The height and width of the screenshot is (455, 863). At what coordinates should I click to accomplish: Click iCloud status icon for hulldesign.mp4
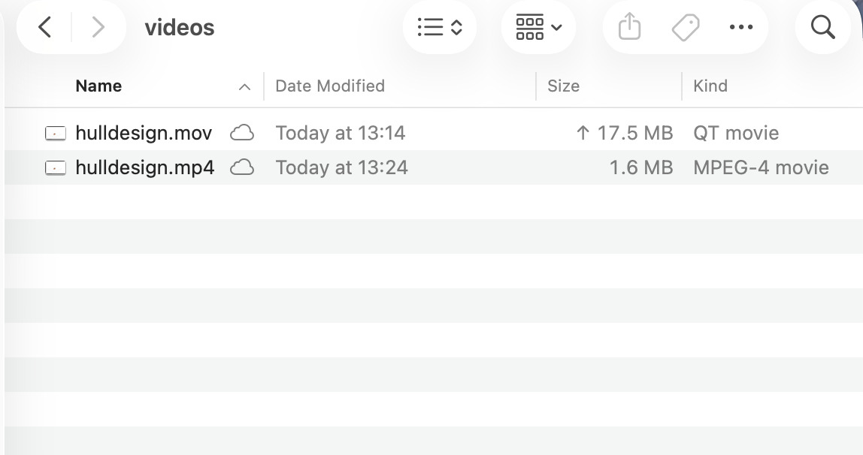tap(241, 167)
